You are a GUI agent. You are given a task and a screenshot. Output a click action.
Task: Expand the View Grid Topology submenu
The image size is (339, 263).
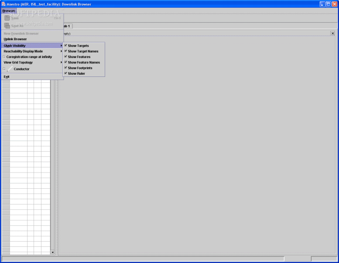(32, 62)
